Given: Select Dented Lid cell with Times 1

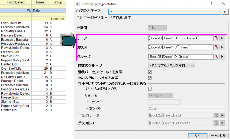Looking at the screenshot, I should (16, 110).
